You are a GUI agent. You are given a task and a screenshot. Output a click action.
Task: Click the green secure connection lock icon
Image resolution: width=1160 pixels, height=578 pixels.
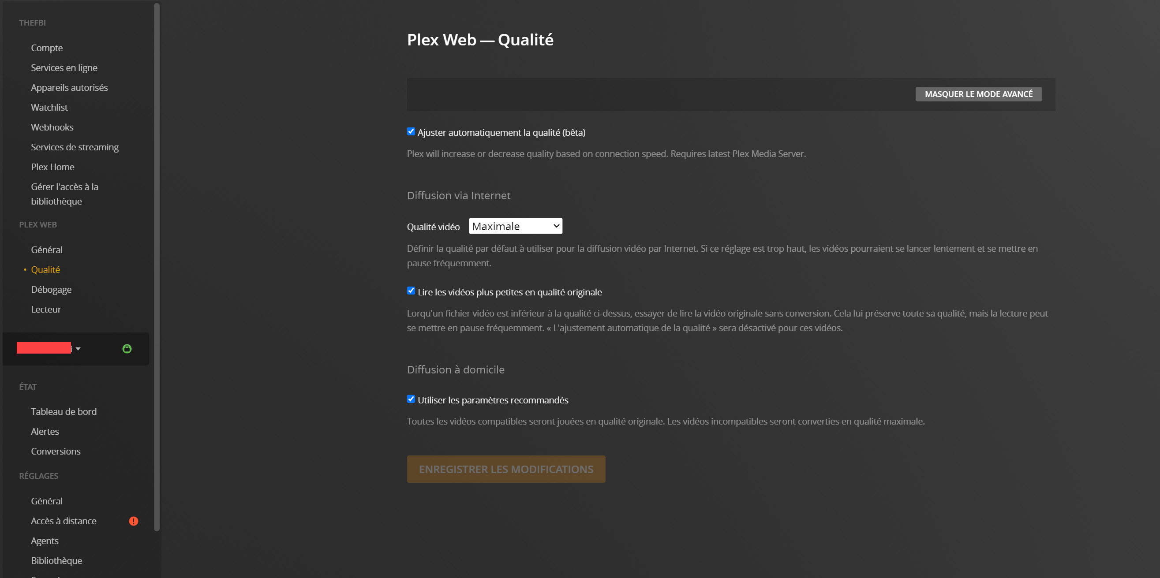127,348
